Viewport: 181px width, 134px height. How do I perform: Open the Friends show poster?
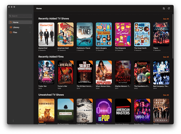(x=161, y=110)
